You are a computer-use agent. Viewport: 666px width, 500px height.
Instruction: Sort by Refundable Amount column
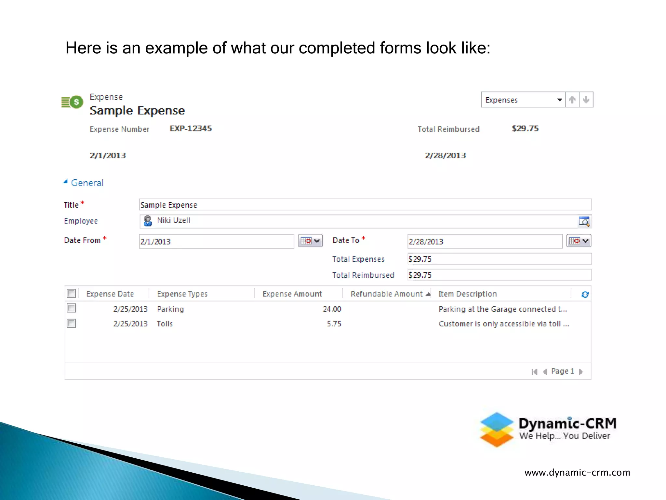(387, 294)
